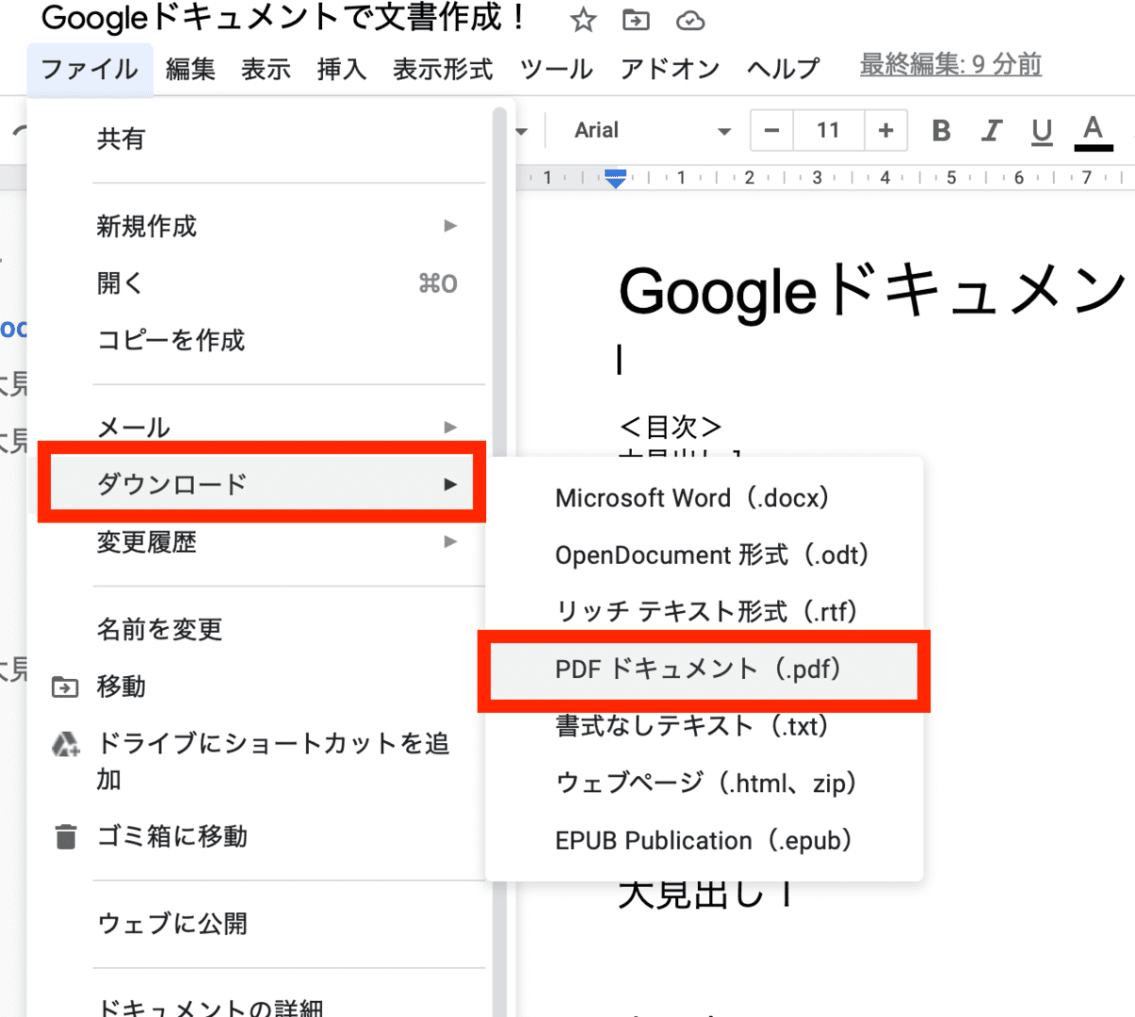Open the 挿入 menu in menu bar
Viewport: 1135px width, 1017px height.
point(341,69)
